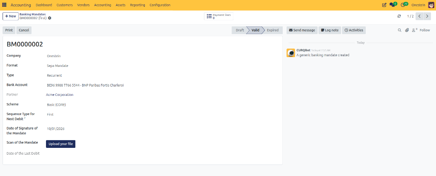Viewport: 436px width, 176px height.
Task: Open the Payment lines stat button
Action: click(x=218, y=16)
